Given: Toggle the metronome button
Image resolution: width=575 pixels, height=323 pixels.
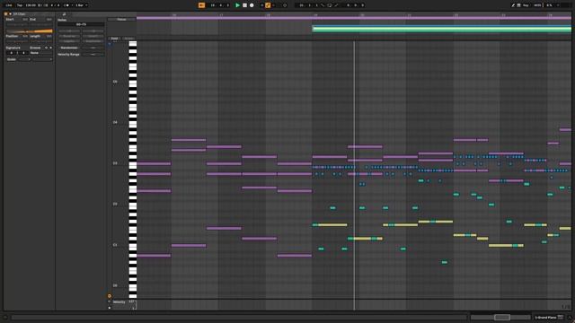Looking at the screenshot, I should click(x=66, y=5).
